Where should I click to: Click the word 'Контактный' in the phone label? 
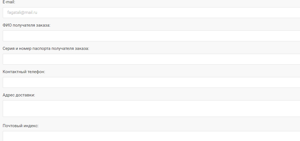coord(14,72)
